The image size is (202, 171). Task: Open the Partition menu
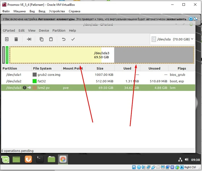59,31
